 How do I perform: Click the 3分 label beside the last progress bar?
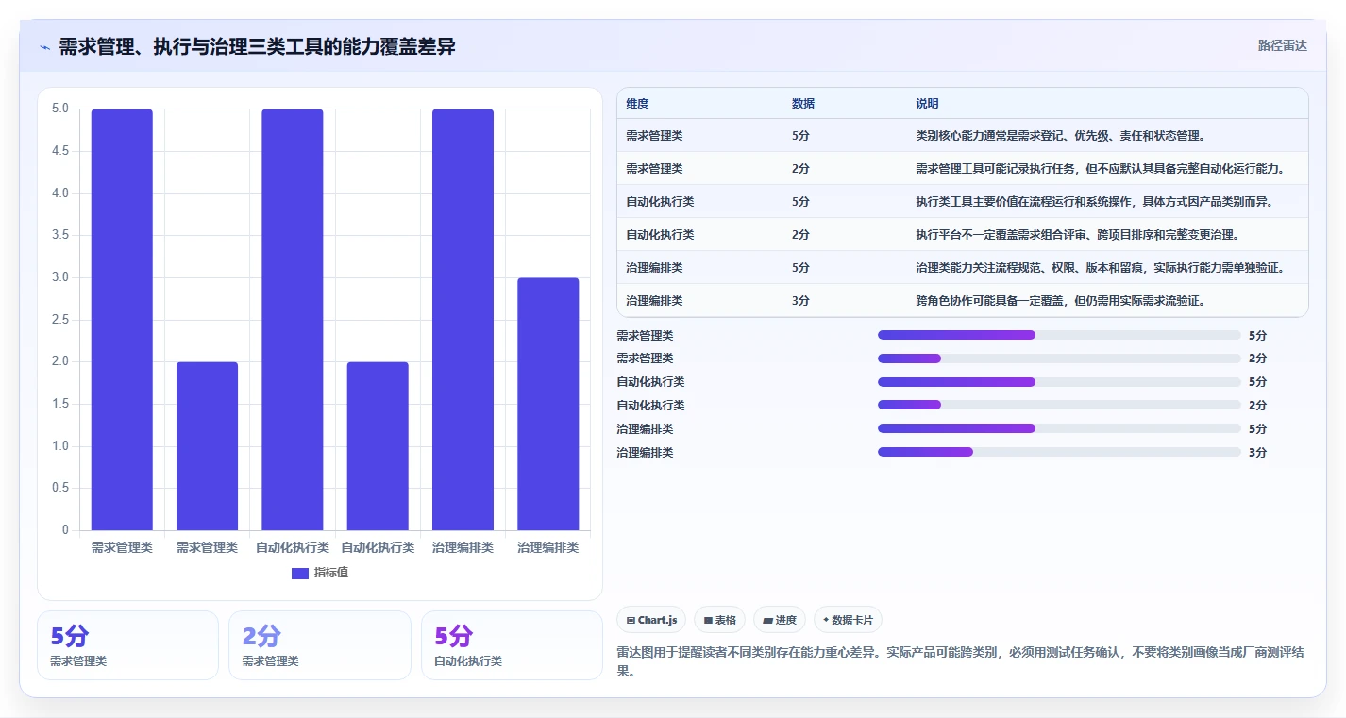coord(1257,453)
